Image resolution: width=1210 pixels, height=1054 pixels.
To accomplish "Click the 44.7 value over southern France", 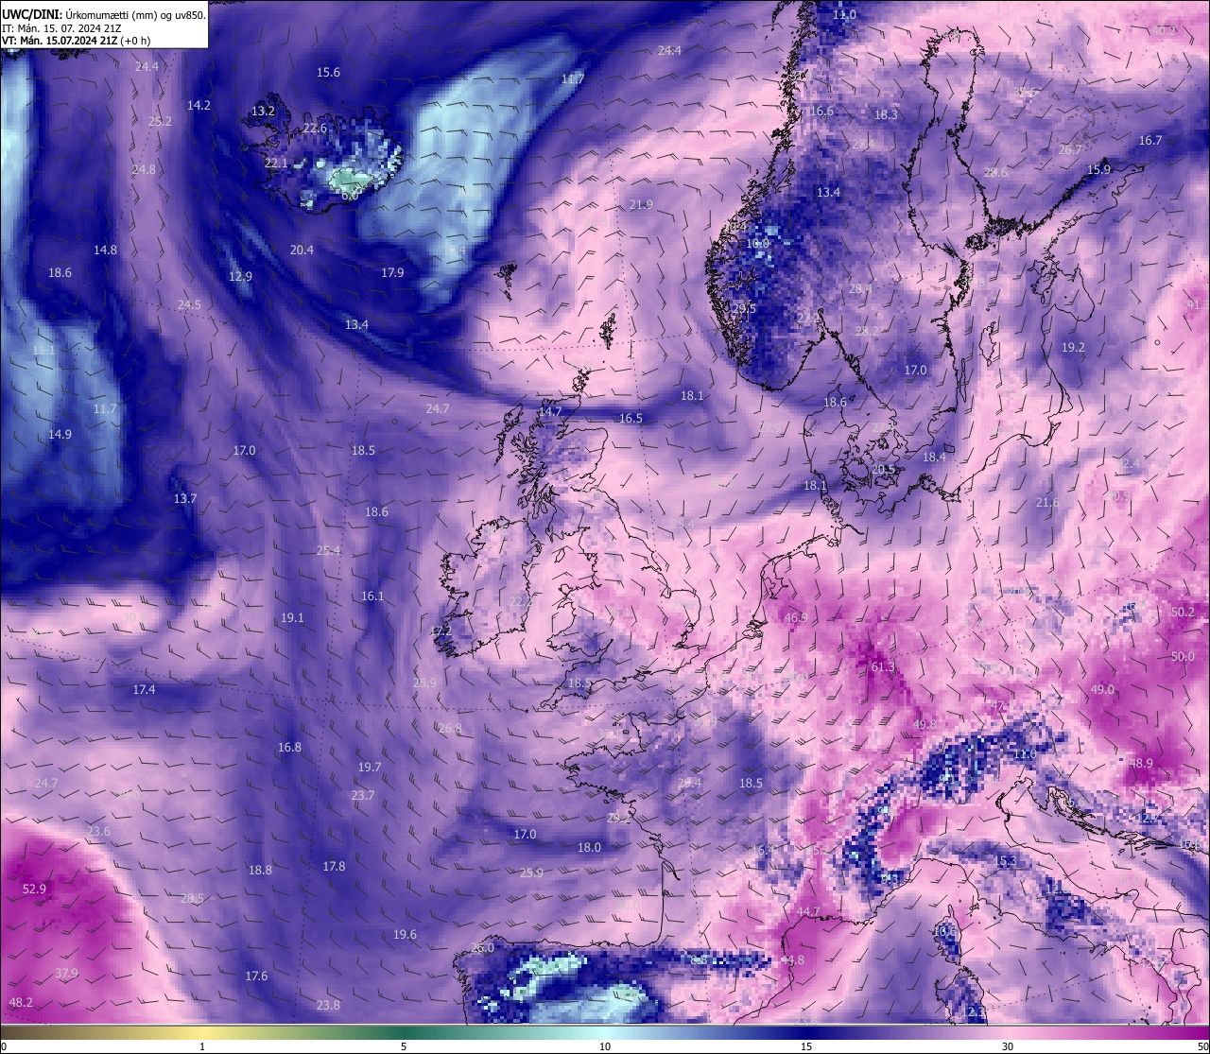I will [807, 911].
